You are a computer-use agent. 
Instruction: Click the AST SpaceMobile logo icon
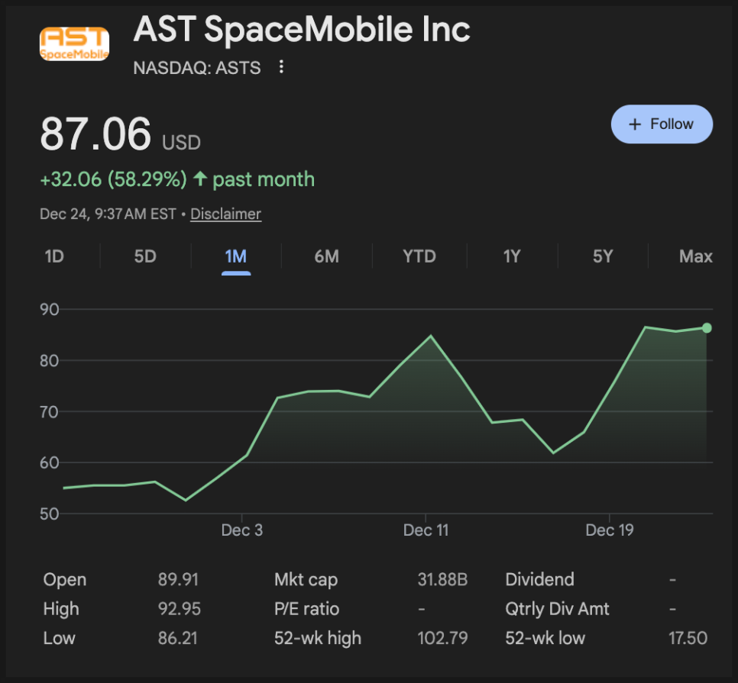pos(73,44)
